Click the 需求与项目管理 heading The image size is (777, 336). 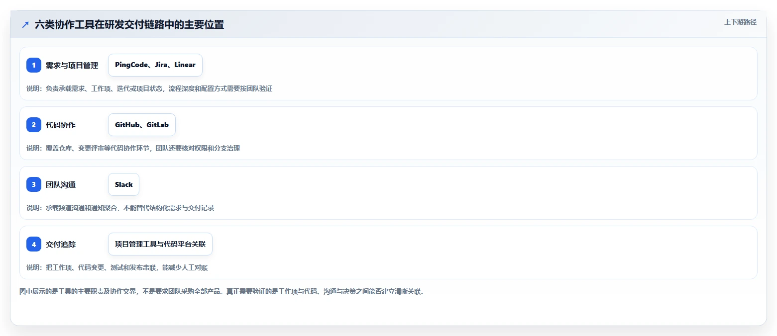pos(72,65)
